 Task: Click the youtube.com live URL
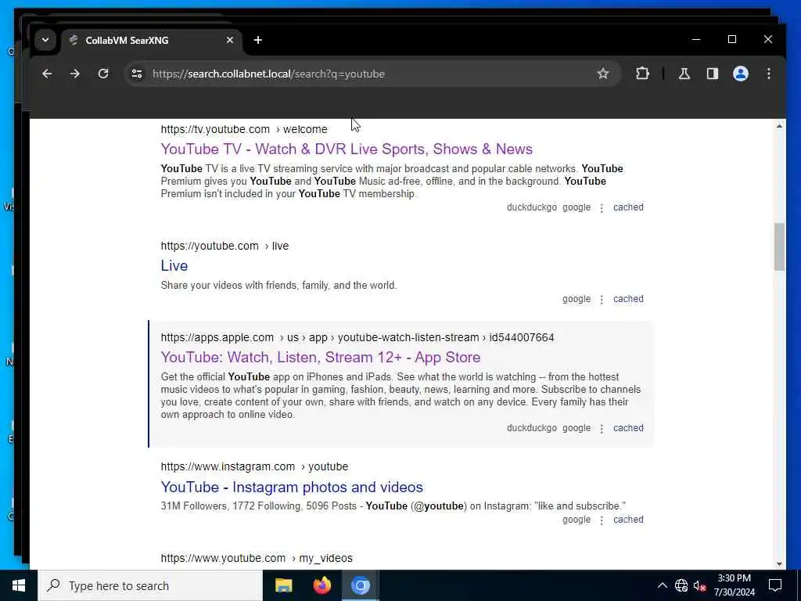click(x=224, y=246)
